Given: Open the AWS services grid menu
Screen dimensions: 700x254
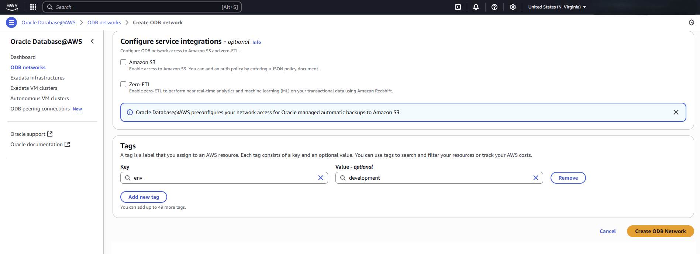Looking at the screenshot, I should 33,7.
